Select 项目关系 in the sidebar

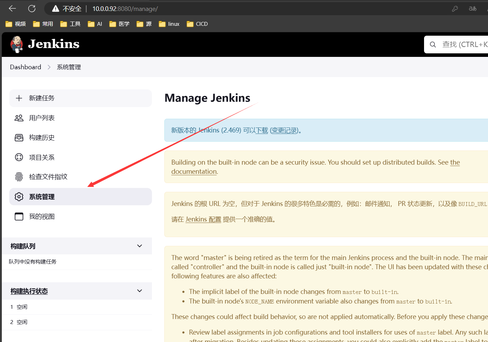click(x=81, y=157)
